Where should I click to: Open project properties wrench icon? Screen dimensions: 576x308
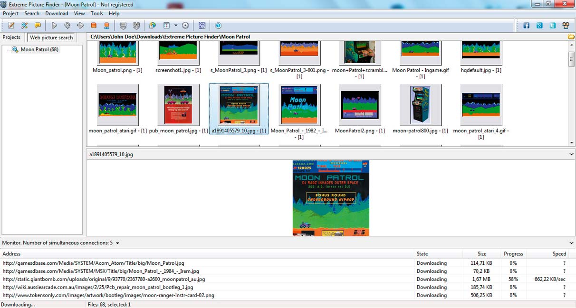pos(24,26)
